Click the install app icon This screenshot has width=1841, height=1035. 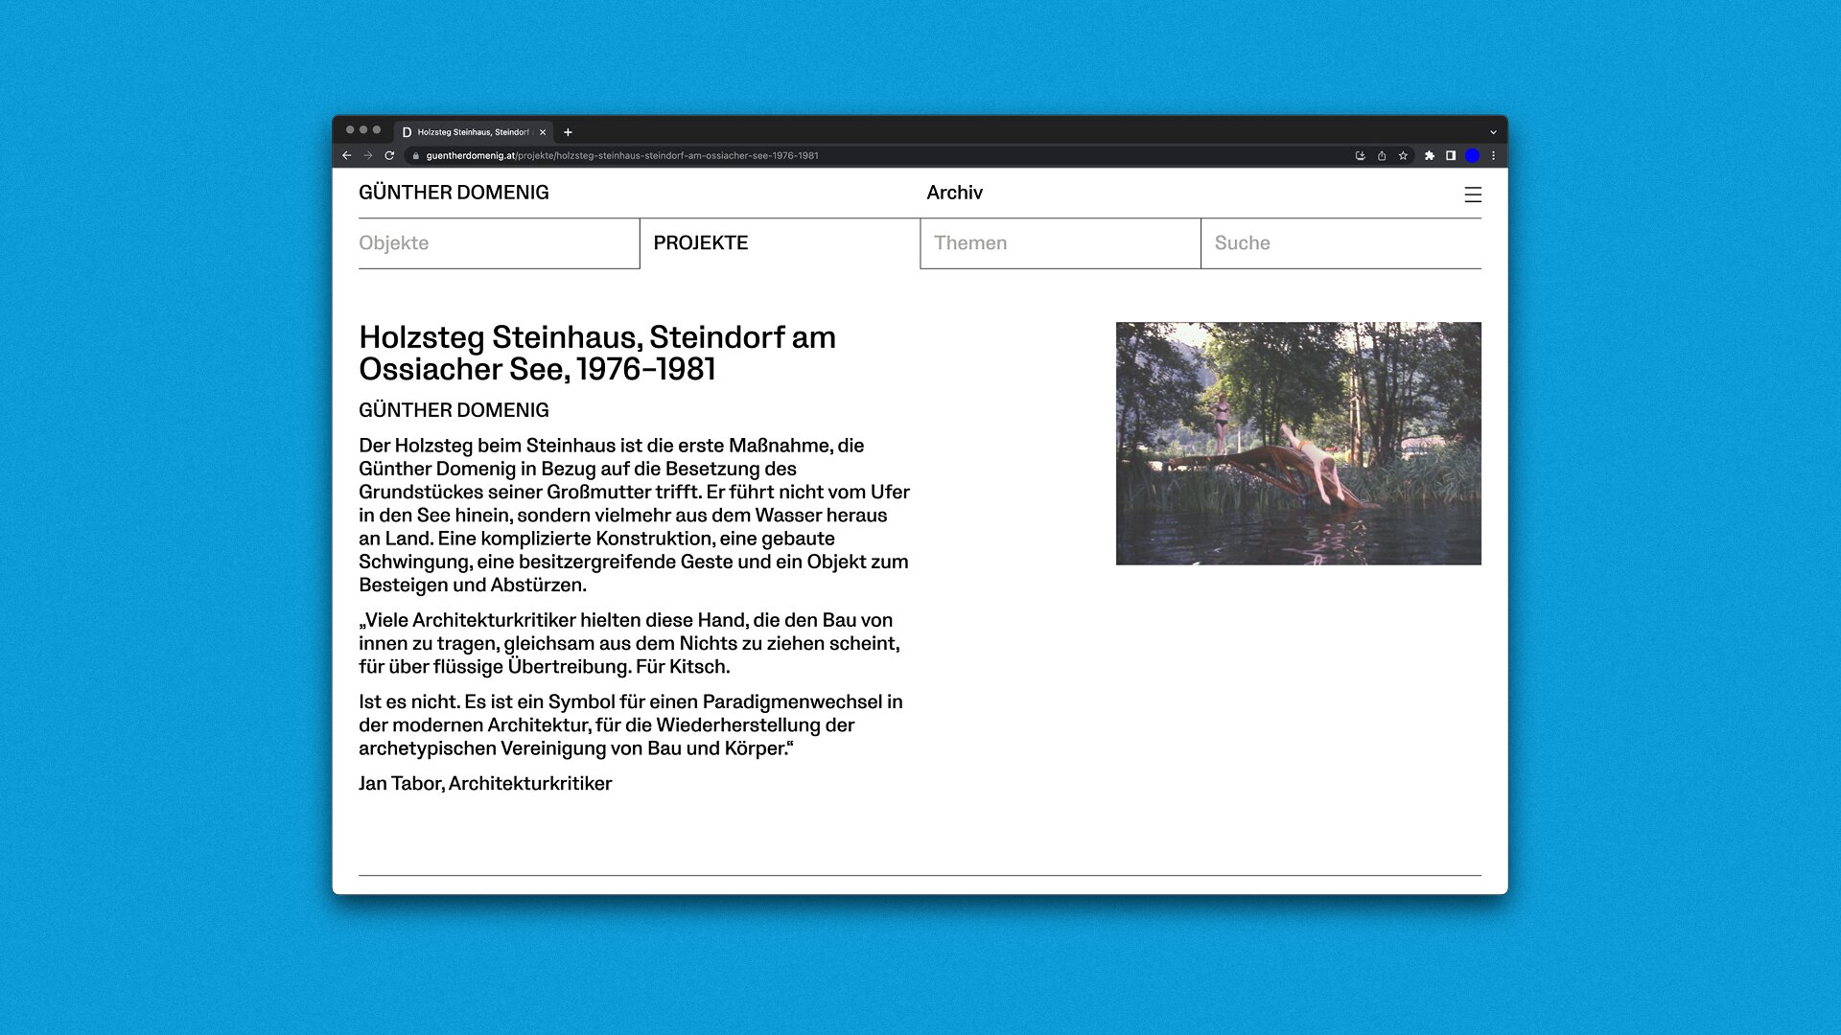tap(1360, 155)
